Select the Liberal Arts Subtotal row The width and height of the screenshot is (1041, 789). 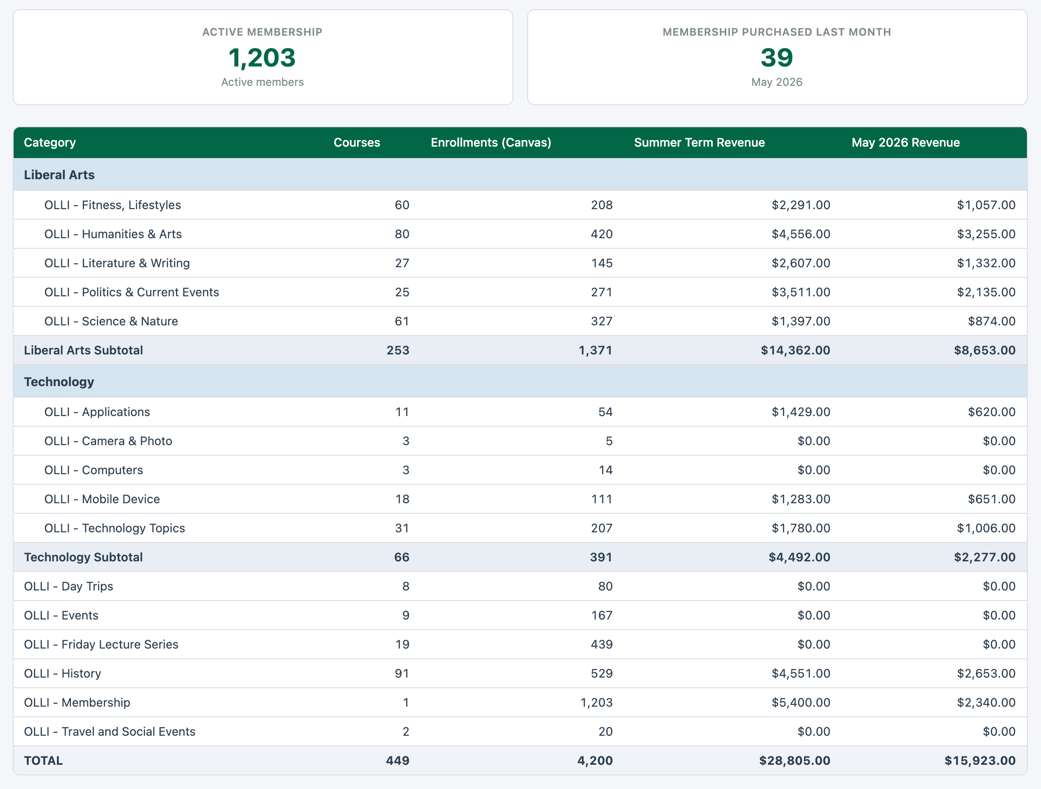click(x=520, y=350)
